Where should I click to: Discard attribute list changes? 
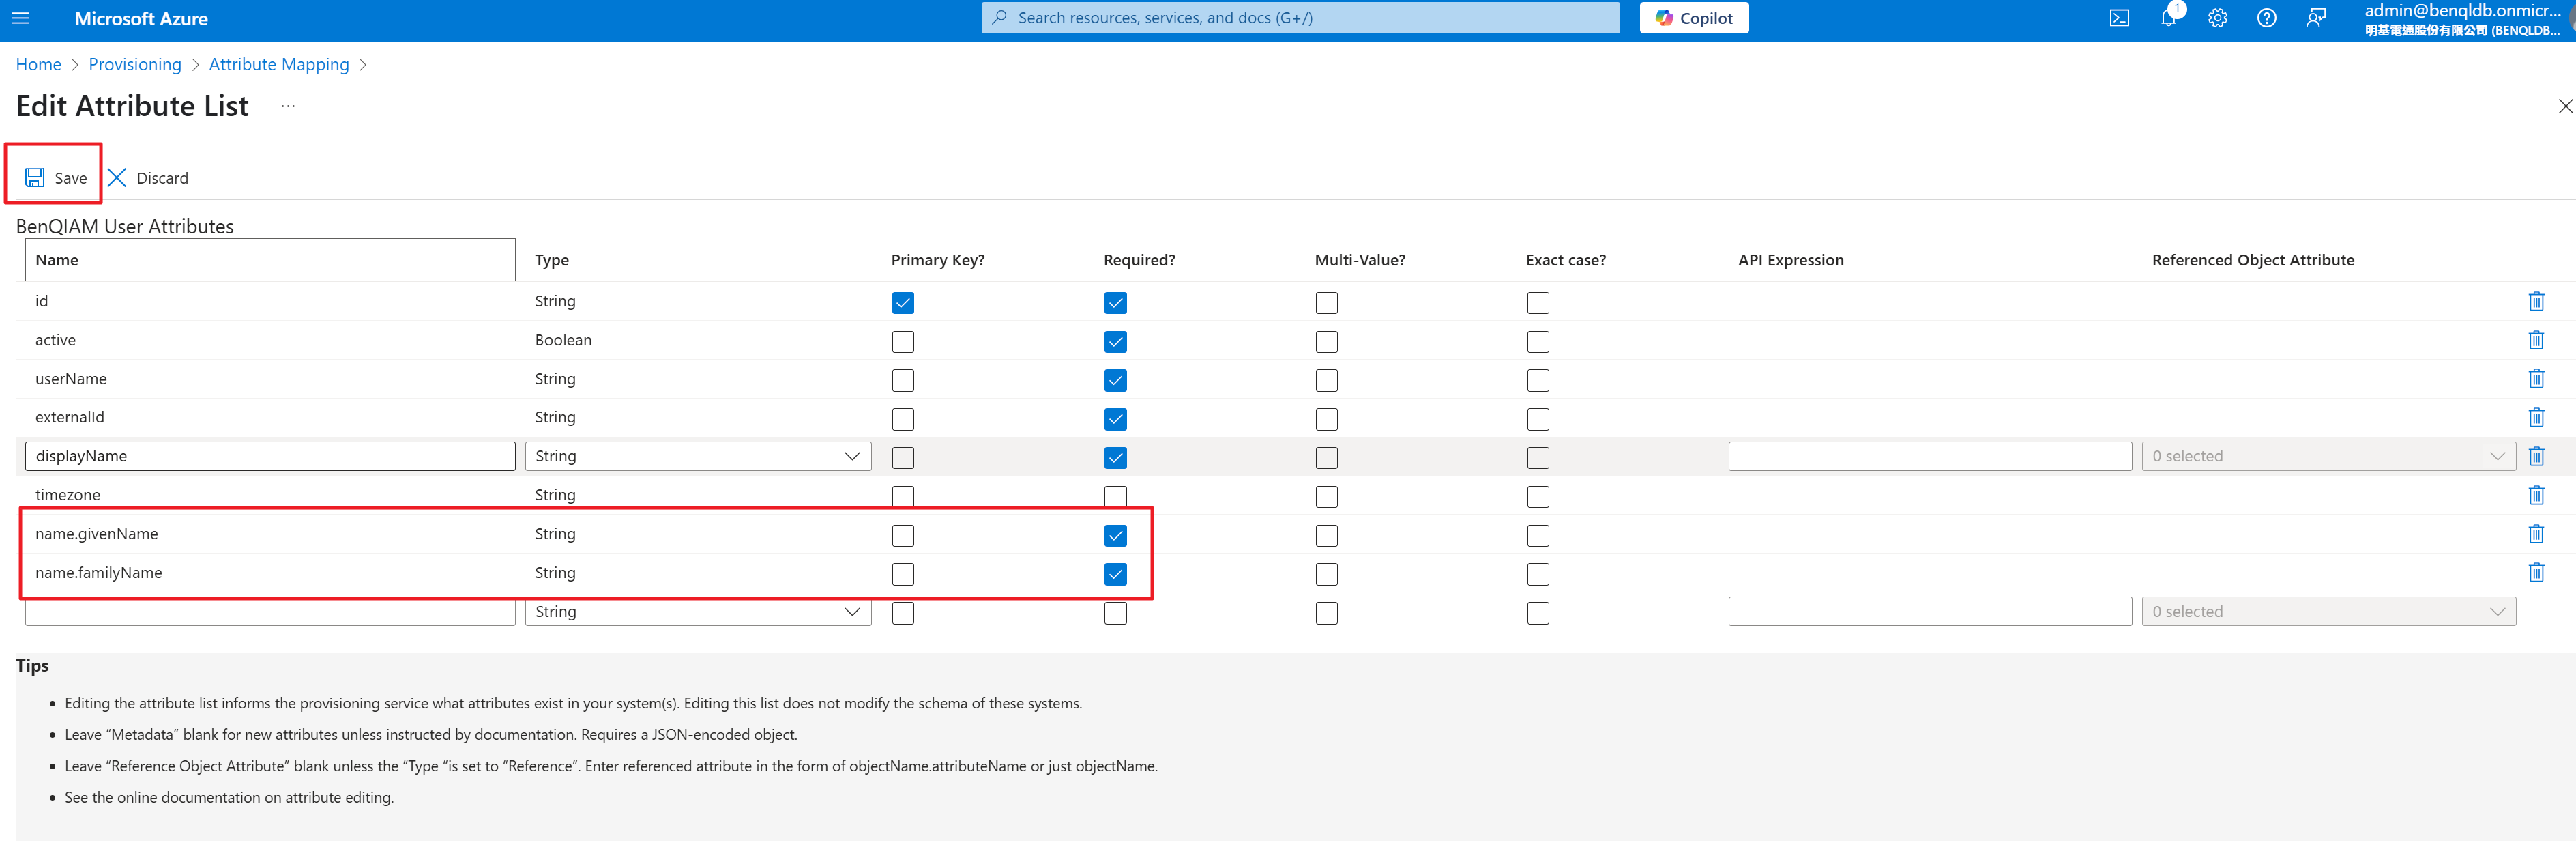[148, 177]
